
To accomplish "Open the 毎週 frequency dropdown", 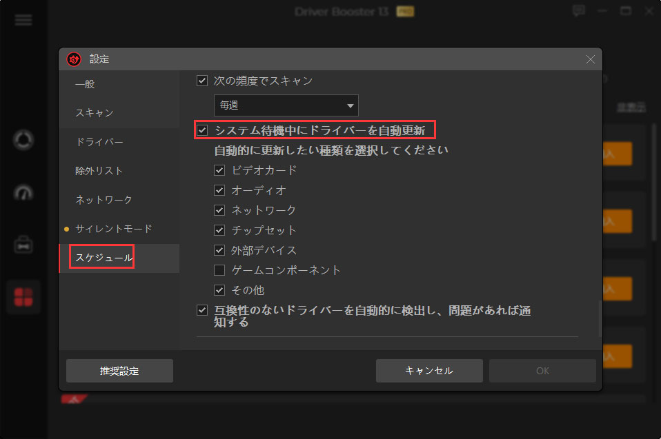I will tap(286, 105).
